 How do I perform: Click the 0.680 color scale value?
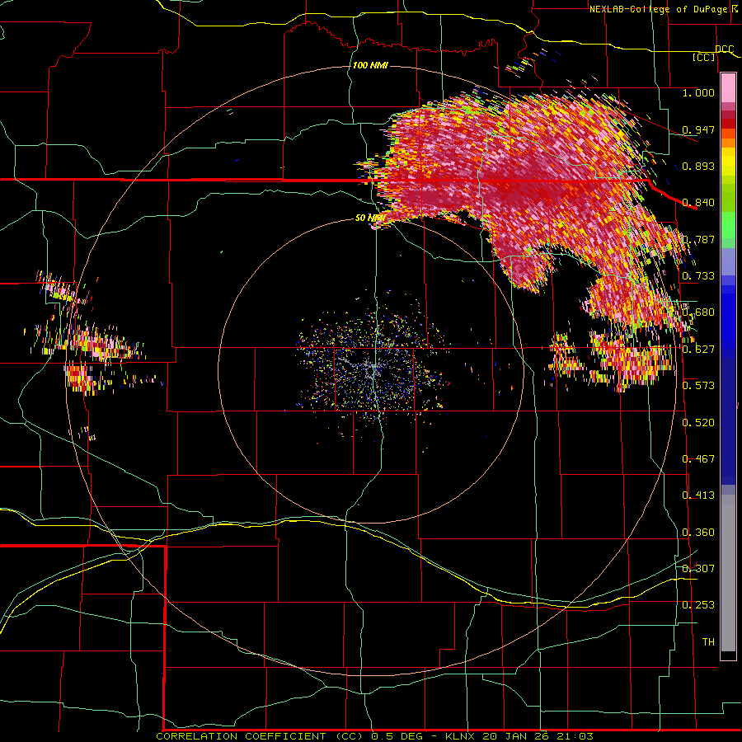698,312
